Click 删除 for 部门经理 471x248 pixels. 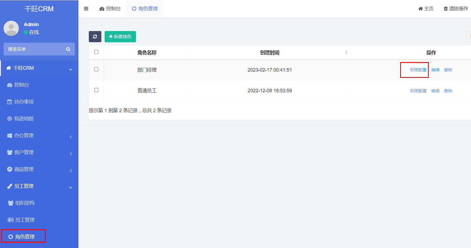448,70
